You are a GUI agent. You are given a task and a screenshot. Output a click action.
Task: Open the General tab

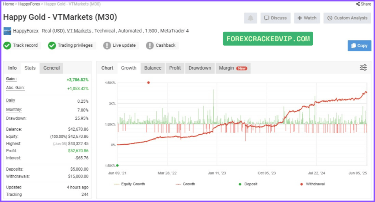coord(51,68)
